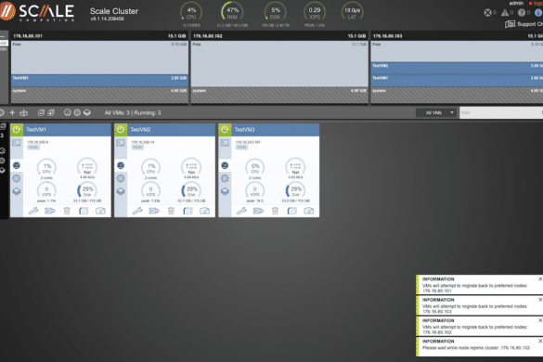This screenshot has height=362, width=543.
Task: Take snapshot of TestVM1 with camera icon
Action: (x=100, y=211)
